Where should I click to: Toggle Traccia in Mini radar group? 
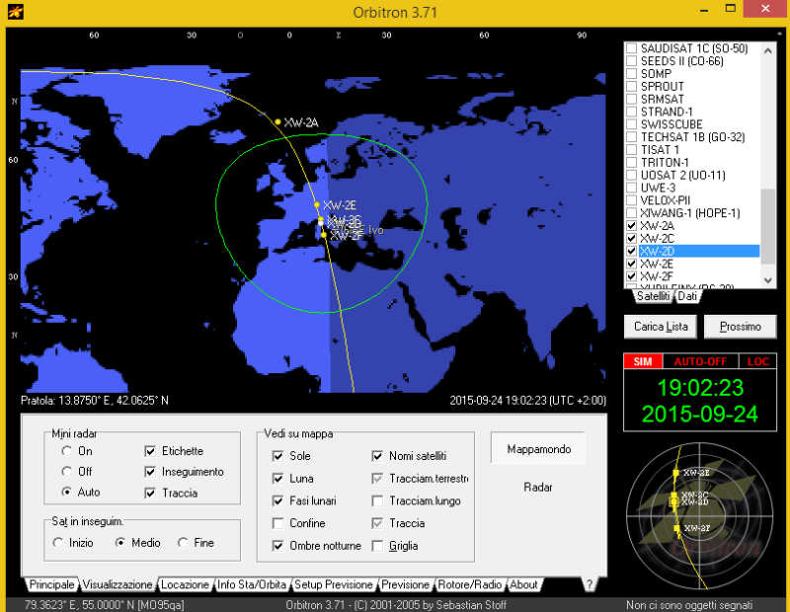[x=150, y=493]
